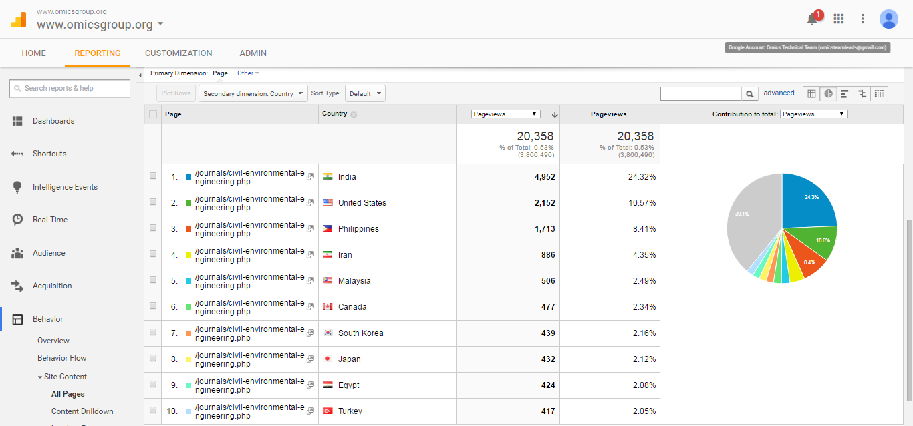Image resolution: width=913 pixels, height=426 pixels.
Task: Open Shortcuts in the sidebar
Action: pos(49,154)
